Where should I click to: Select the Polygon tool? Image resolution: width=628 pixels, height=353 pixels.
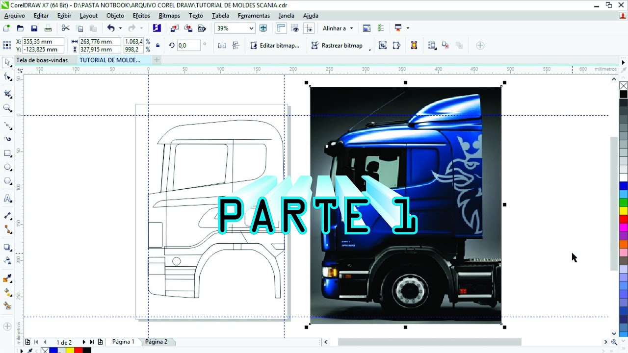[7, 181]
